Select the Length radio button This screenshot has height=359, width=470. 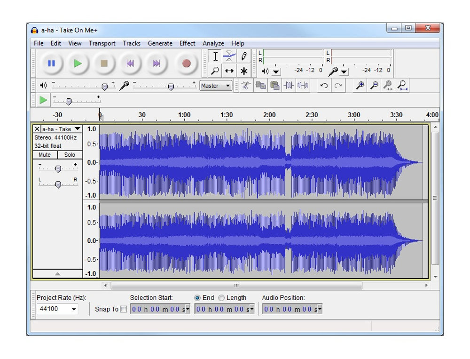click(x=221, y=298)
